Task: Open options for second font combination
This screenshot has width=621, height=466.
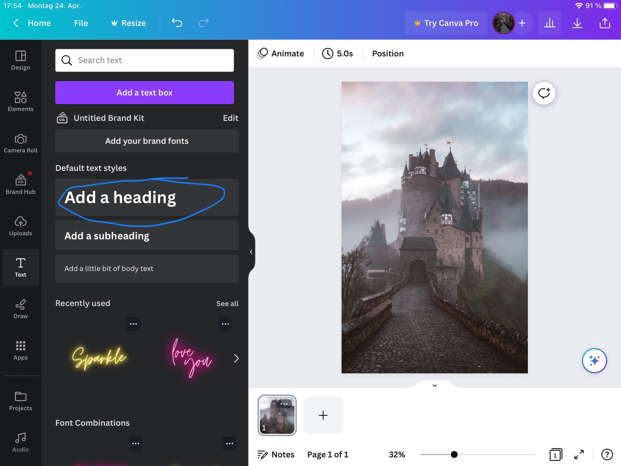Action: click(229, 443)
